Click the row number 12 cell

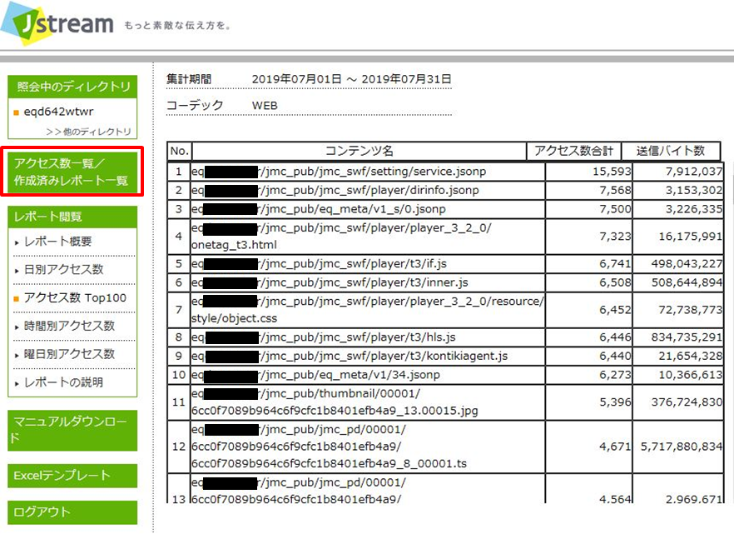179,447
